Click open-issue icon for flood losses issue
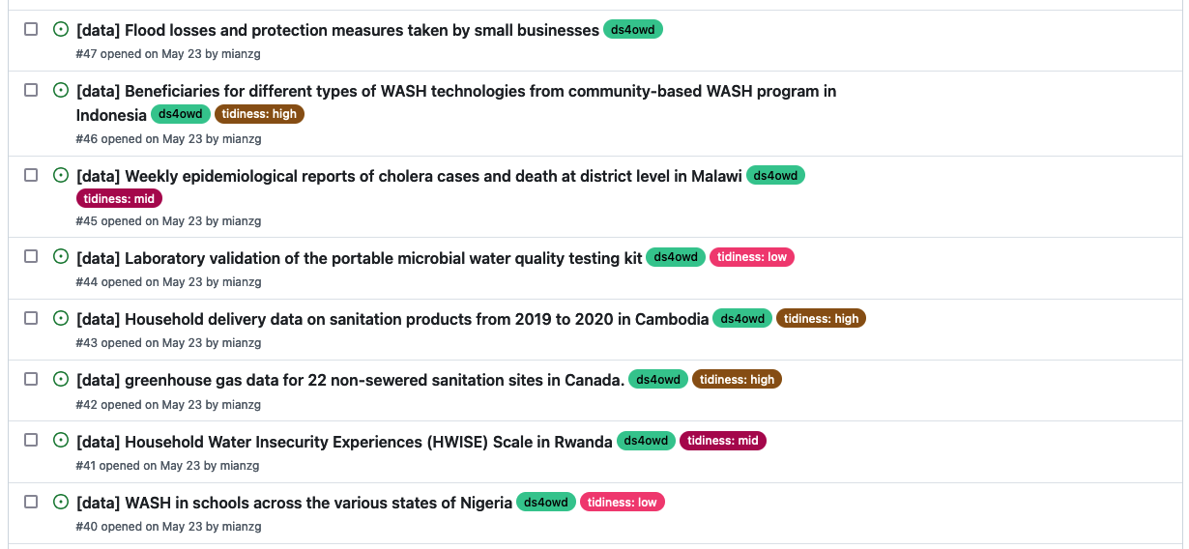Viewport: 1189px width, 549px height. click(61, 29)
